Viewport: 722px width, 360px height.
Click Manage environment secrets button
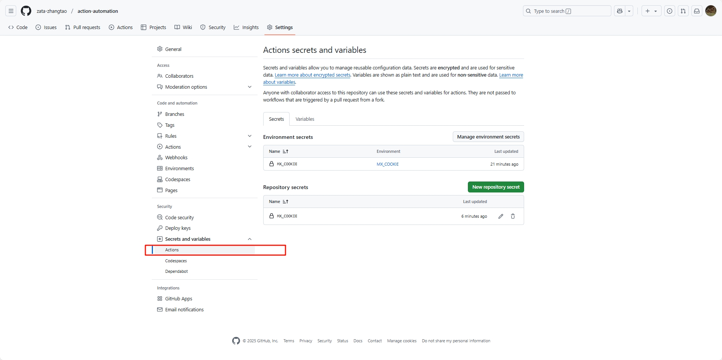tap(488, 137)
